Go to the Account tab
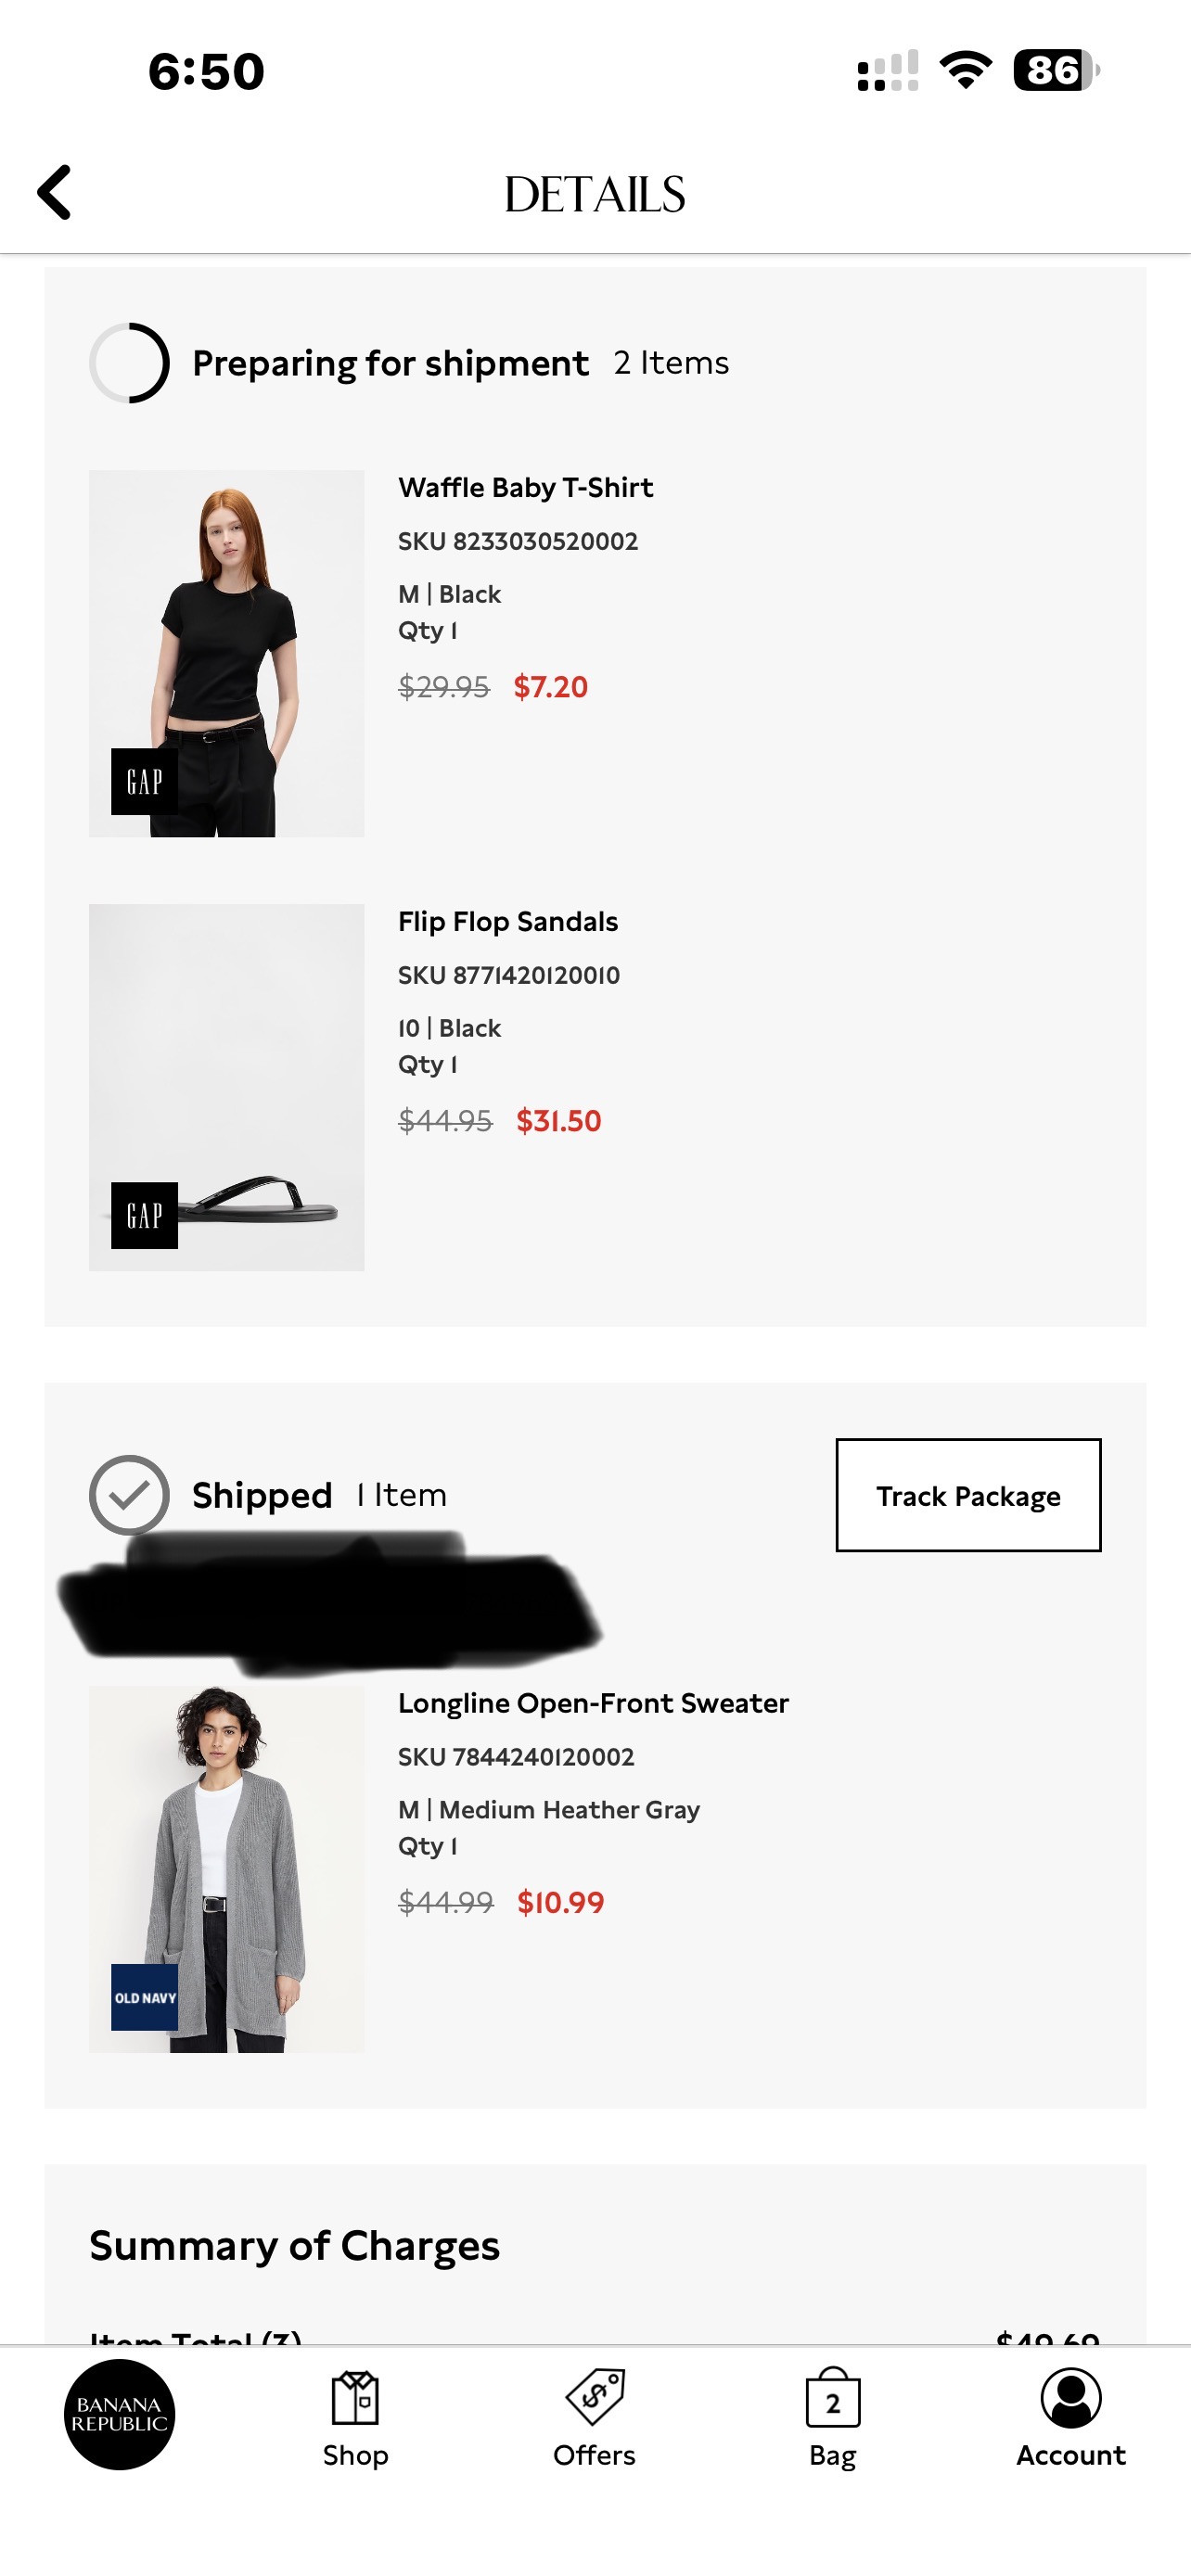Screen dimensions: 1191x2576 [x=1070, y=2418]
